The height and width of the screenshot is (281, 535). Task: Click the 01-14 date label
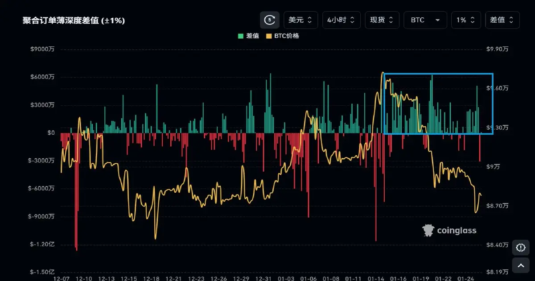(375, 278)
